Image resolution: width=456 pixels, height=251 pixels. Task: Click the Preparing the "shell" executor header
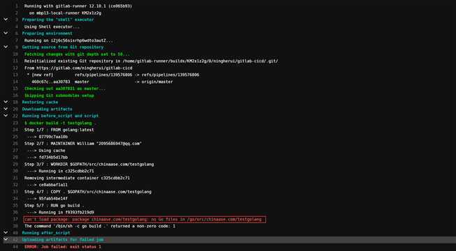pos(58,20)
